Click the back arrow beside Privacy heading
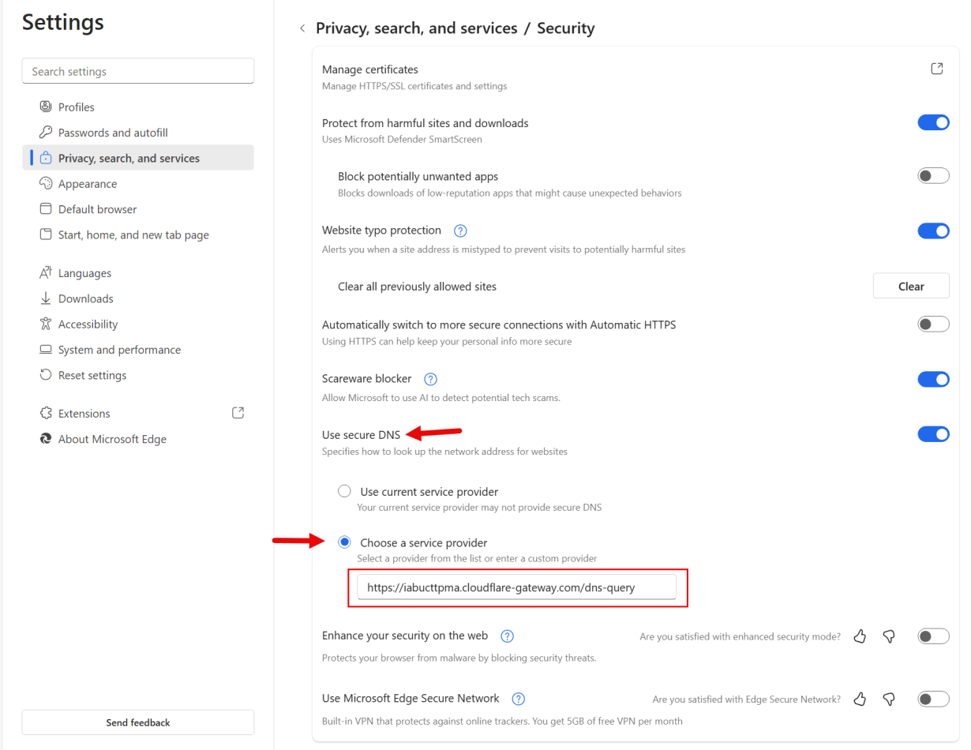971x750 pixels. [x=302, y=28]
